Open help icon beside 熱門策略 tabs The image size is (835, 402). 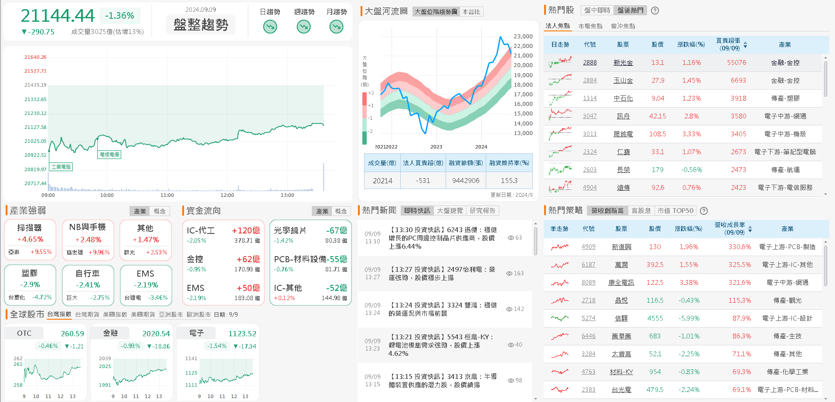click(x=704, y=211)
